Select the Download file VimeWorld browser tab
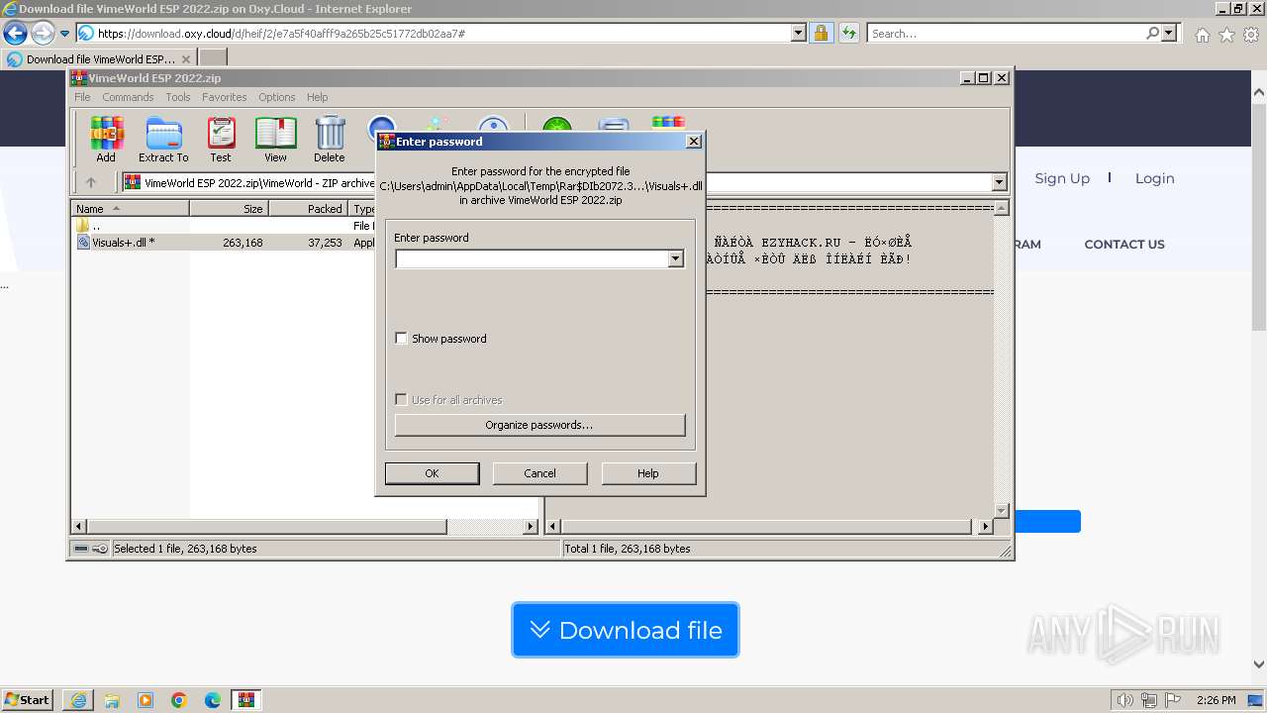Image resolution: width=1267 pixels, height=713 pixels. (99, 59)
